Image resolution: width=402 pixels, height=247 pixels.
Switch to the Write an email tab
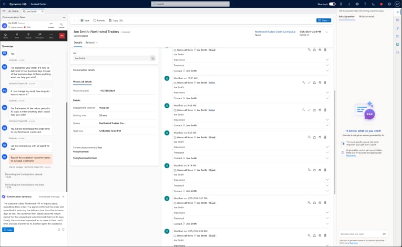pos(367,16)
